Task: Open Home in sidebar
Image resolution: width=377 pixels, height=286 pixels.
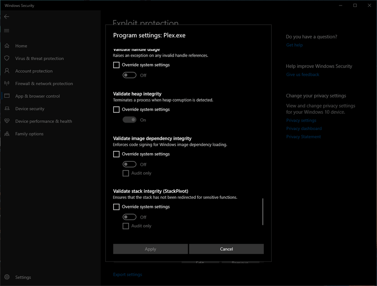Action: tap(21, 46)
